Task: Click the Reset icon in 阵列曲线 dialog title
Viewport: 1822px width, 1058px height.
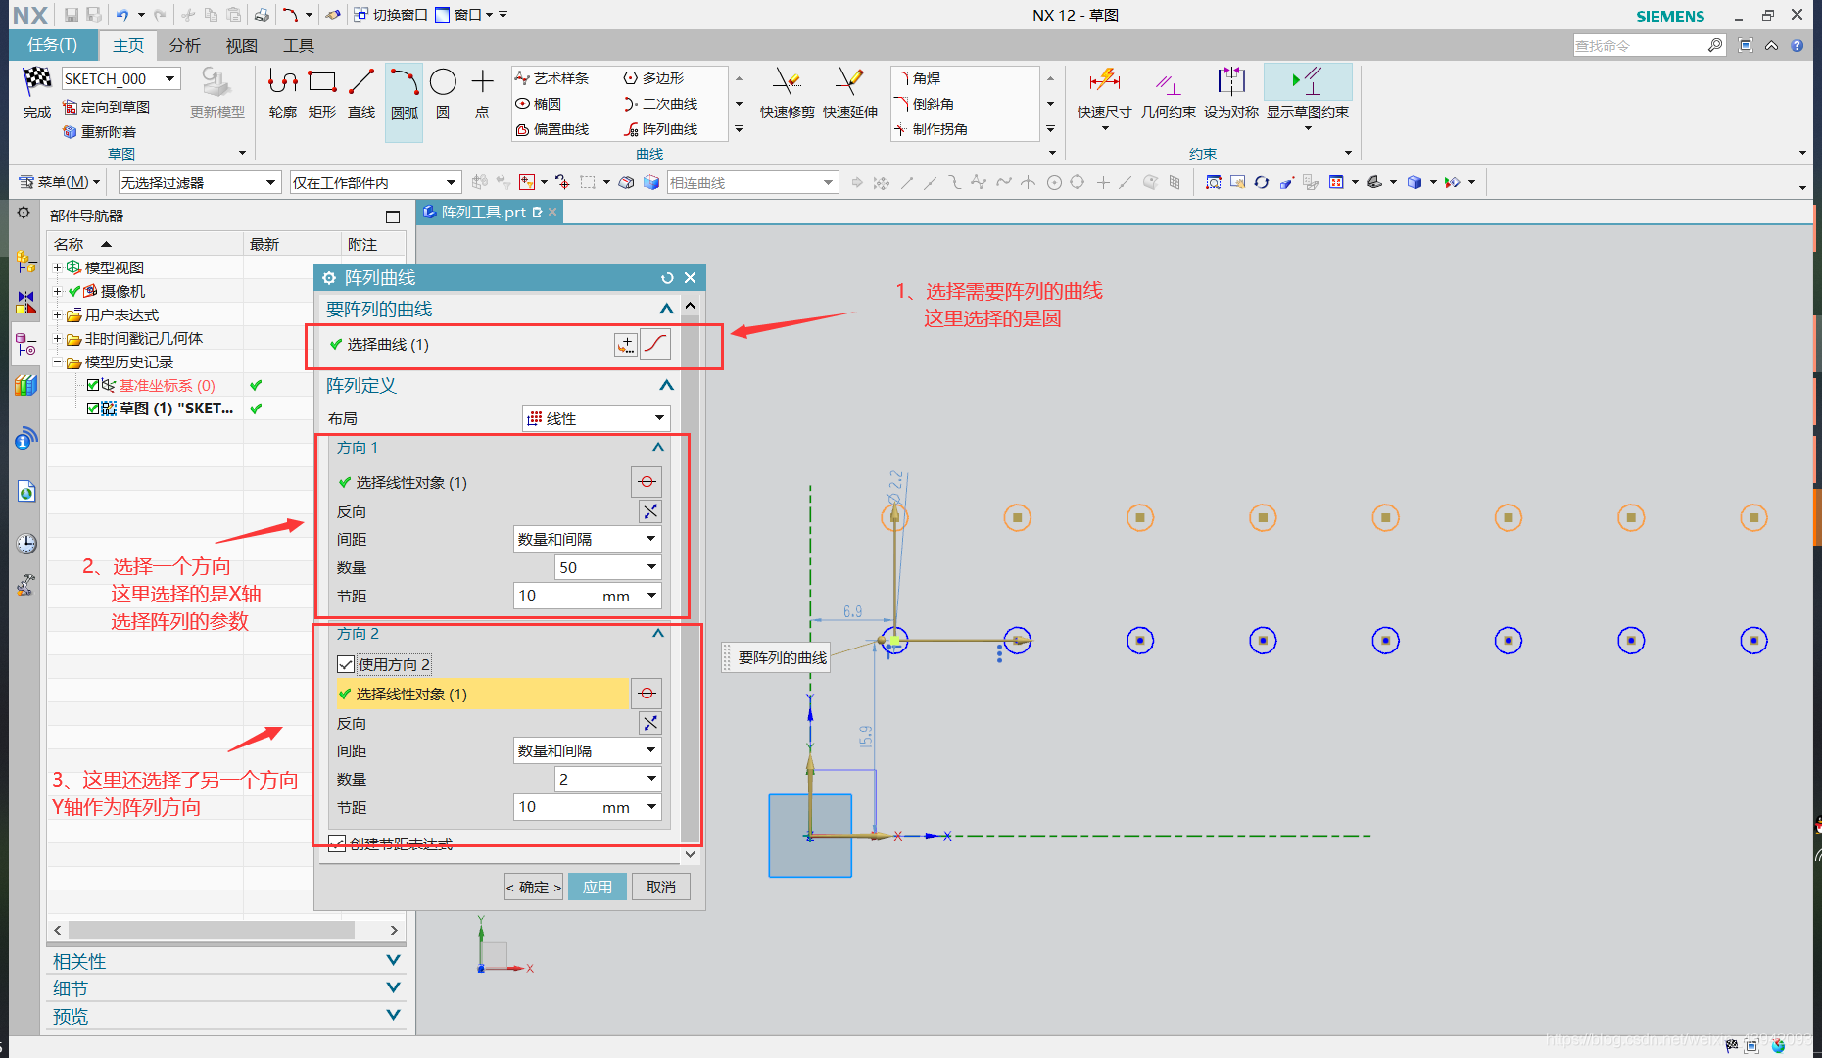Action: [667, 278]
